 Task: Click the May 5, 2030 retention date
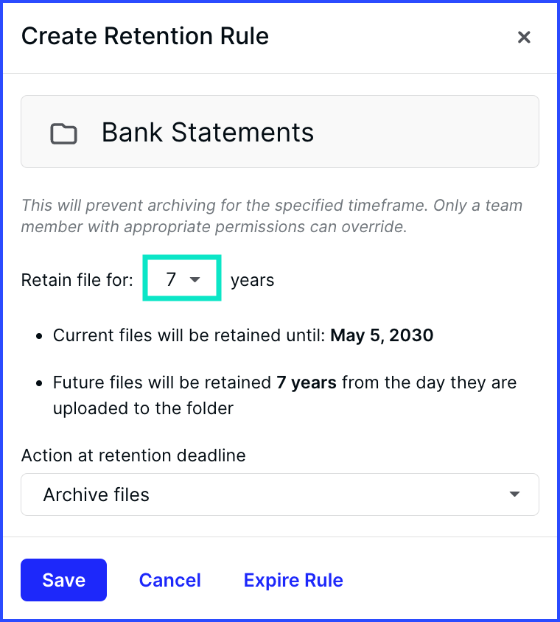[x=382, y=335]
